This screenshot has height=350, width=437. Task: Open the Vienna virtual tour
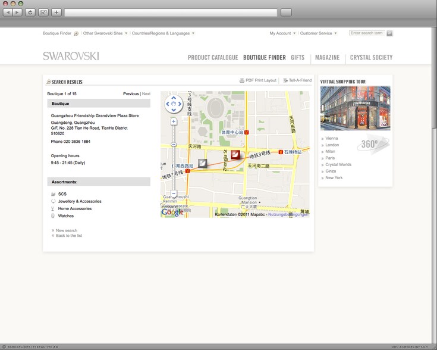pos(332,139)
